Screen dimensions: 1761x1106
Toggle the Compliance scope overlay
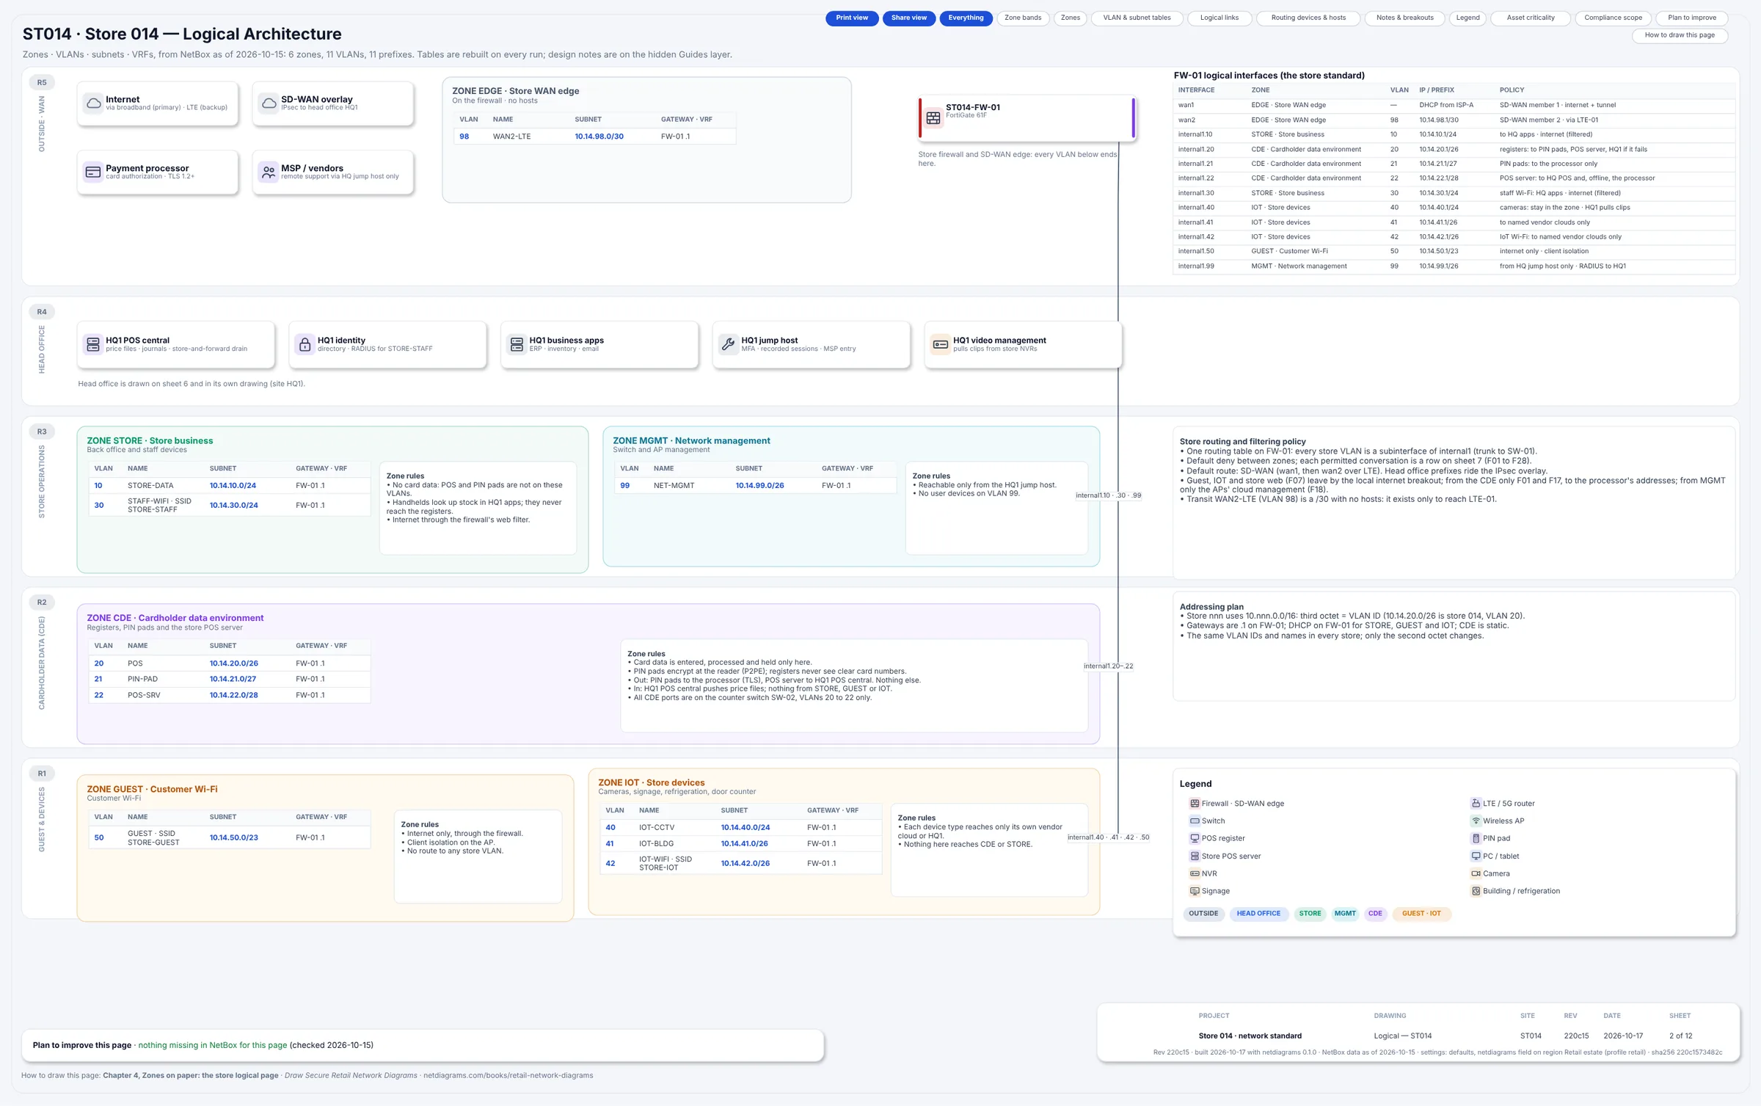pyautogui.click(x=1613, y=18)
